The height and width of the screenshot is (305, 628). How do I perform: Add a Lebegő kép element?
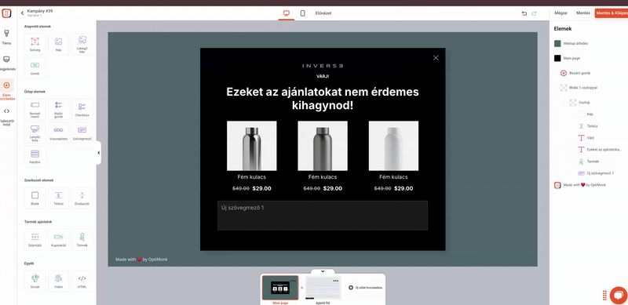tap(82, 44)
